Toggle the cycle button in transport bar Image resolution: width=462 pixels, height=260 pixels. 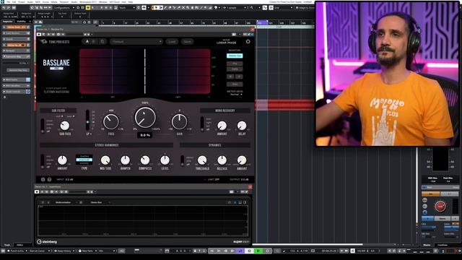(240, 251)
